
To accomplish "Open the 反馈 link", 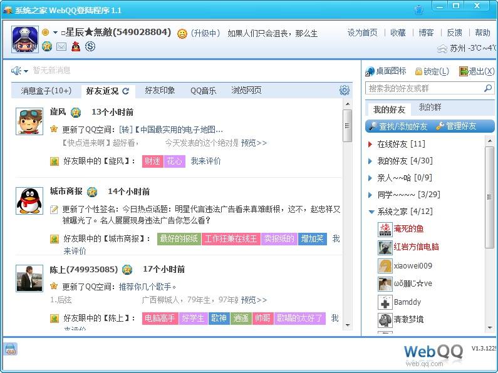I will click(x=455, y=33).
